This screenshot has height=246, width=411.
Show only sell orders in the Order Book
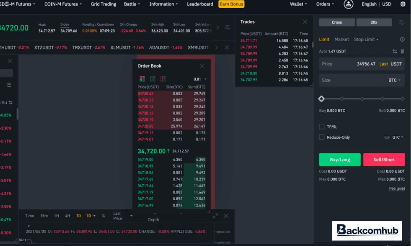point(163,79)
